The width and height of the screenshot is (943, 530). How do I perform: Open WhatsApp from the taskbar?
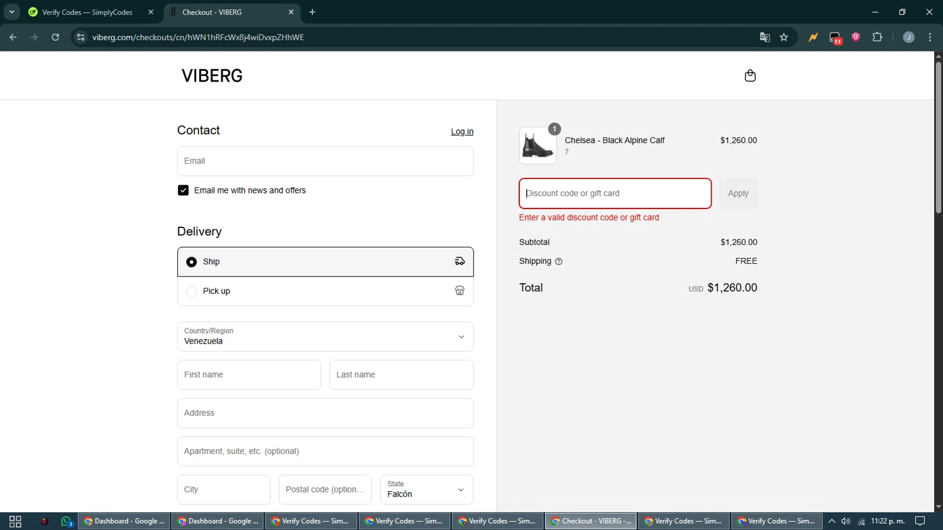point(67,521)
